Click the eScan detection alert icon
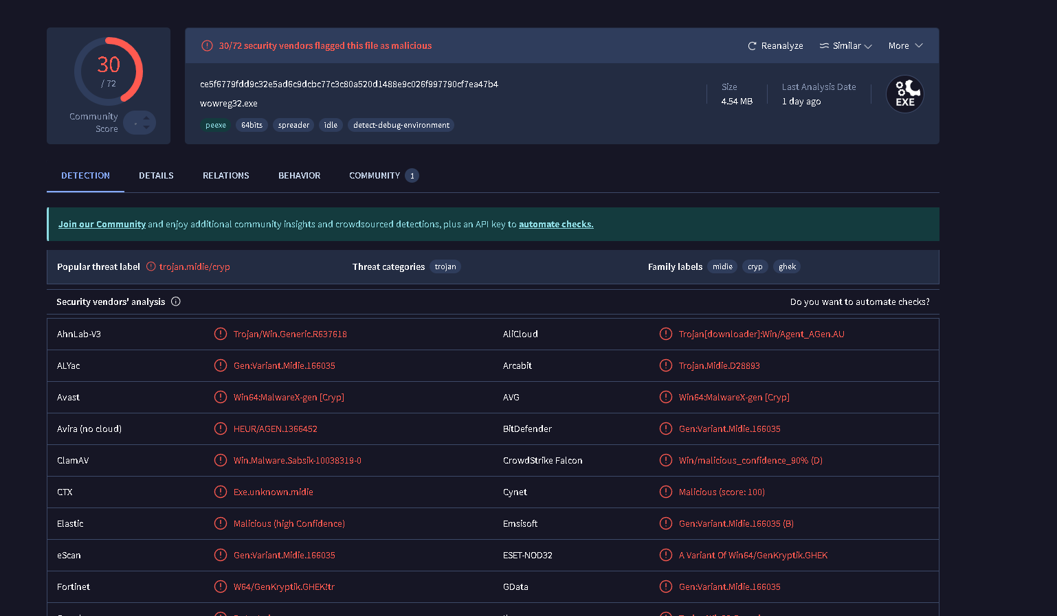Image resolution: width=1057 pixels, height=616 pixels. (x=221, y=555)
